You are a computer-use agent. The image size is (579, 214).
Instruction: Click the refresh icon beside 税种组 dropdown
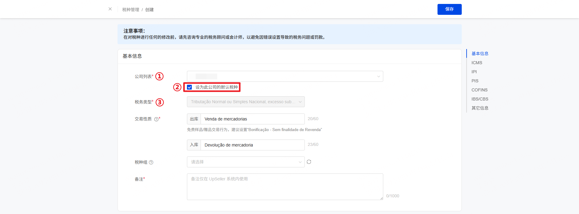[309, 162]
